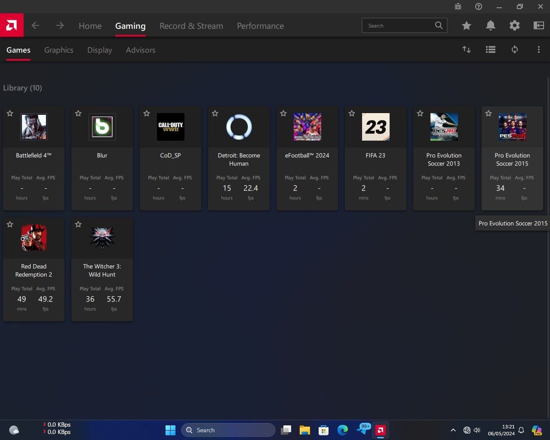The image size is (550, 440).
Task: Open favorites with the star icon
Action: (x=467, y=26)
